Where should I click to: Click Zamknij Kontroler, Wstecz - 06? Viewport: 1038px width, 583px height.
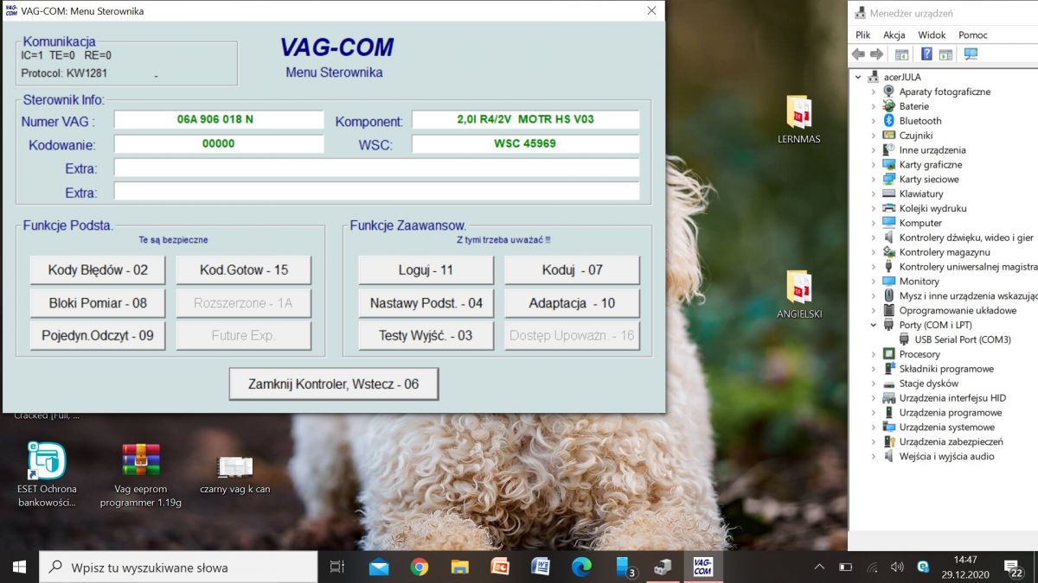tap(334, 383)
